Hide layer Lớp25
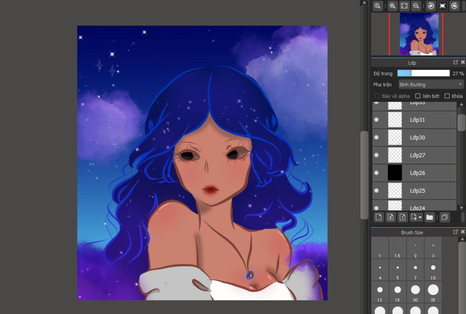Viewport: 466px width, 314px height. point(376,190)
